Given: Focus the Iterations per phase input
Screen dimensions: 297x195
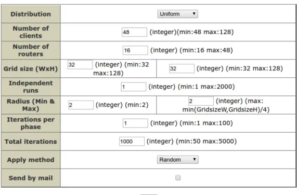Looking at the screenshot, I should point(135,123).
